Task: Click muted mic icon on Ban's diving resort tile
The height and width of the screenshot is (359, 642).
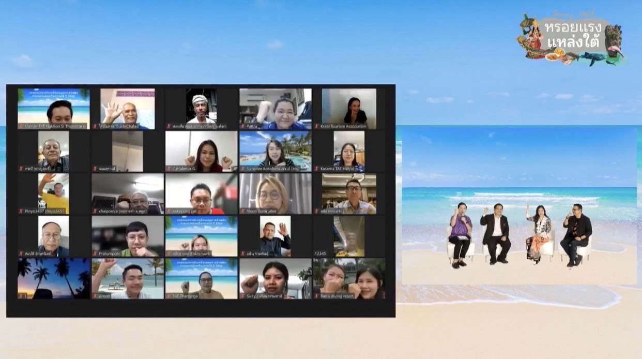Action: pyautogui.click(x=316, y=296)
